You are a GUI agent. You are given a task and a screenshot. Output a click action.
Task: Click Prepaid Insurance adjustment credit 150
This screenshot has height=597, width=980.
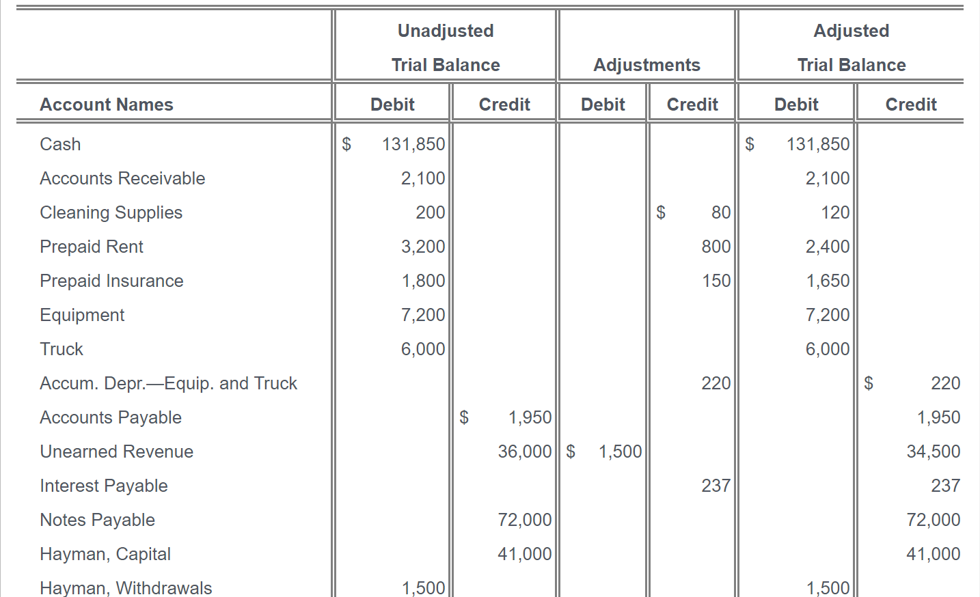pyautogui.click(x=716, y=281)
